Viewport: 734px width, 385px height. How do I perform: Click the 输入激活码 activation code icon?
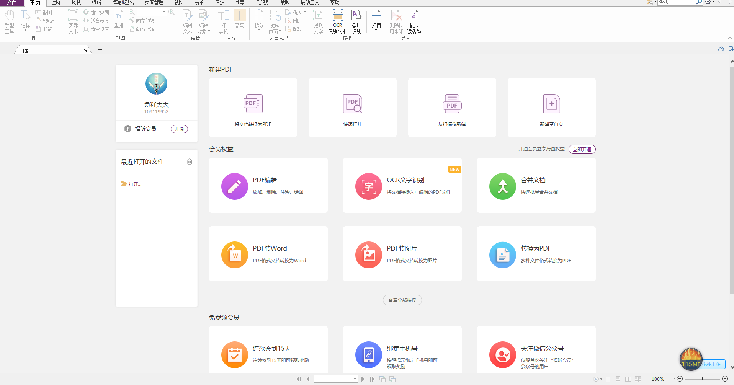click(414, 22)
